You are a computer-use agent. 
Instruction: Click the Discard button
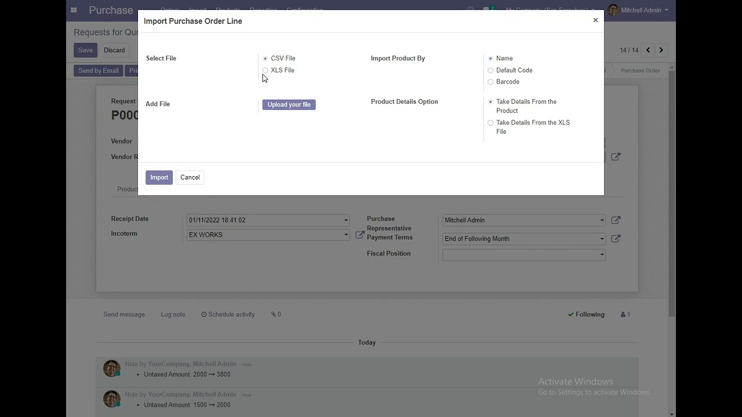coord(114,50)
